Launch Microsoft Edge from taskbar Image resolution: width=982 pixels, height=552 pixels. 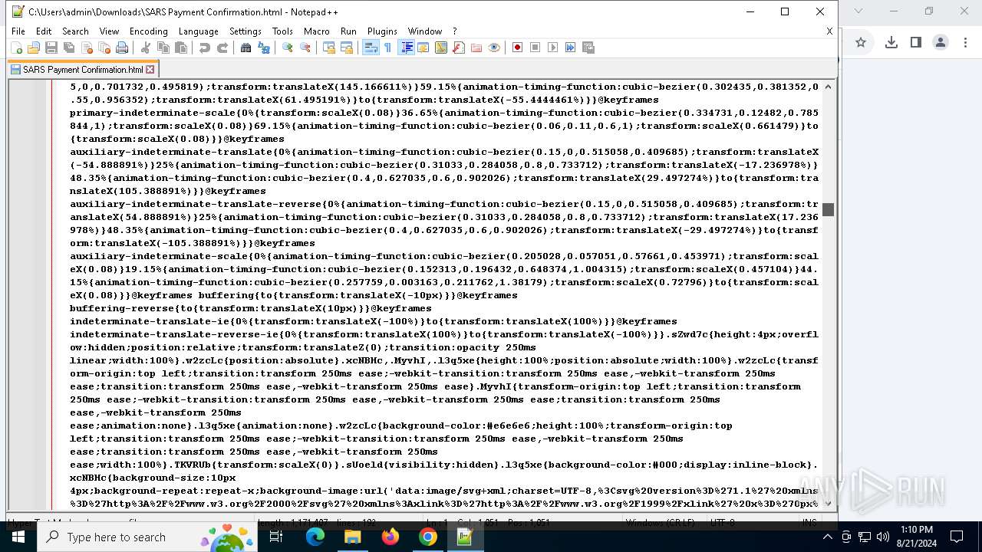click(315, 537)
